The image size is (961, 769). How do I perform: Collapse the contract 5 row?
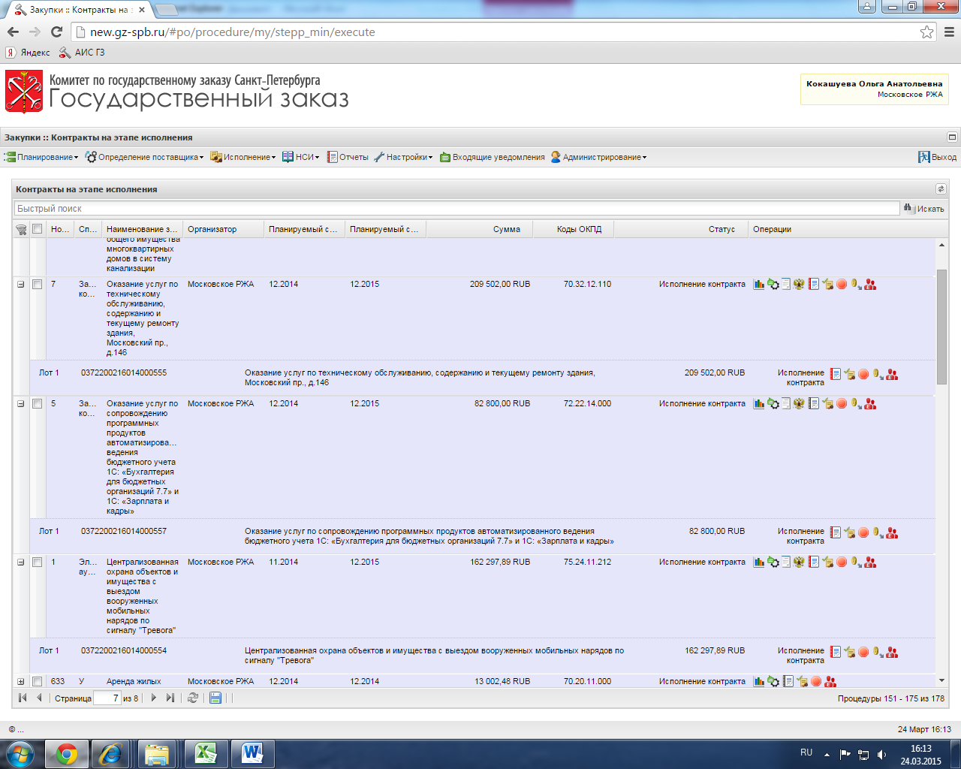21,404
